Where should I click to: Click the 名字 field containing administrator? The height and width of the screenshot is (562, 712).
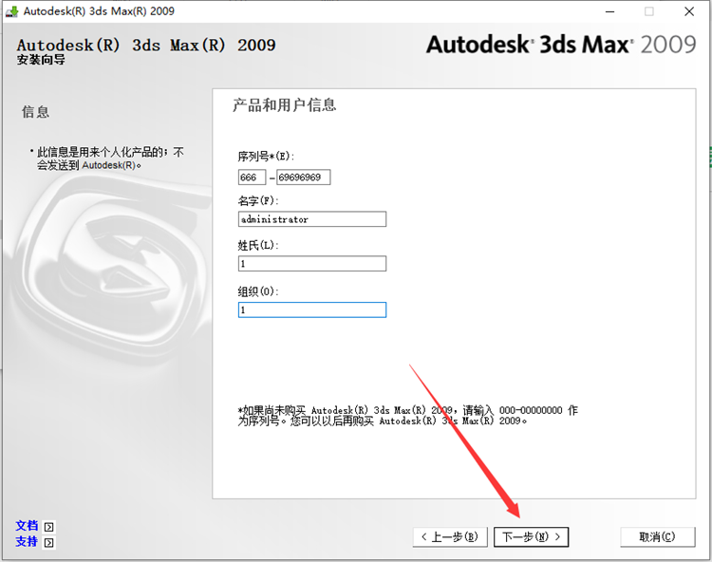click(x=312, y=218)
